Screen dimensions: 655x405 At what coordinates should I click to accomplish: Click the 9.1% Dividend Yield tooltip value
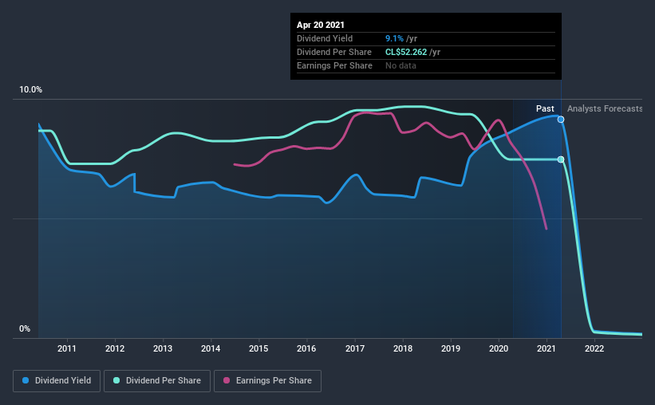394,38
